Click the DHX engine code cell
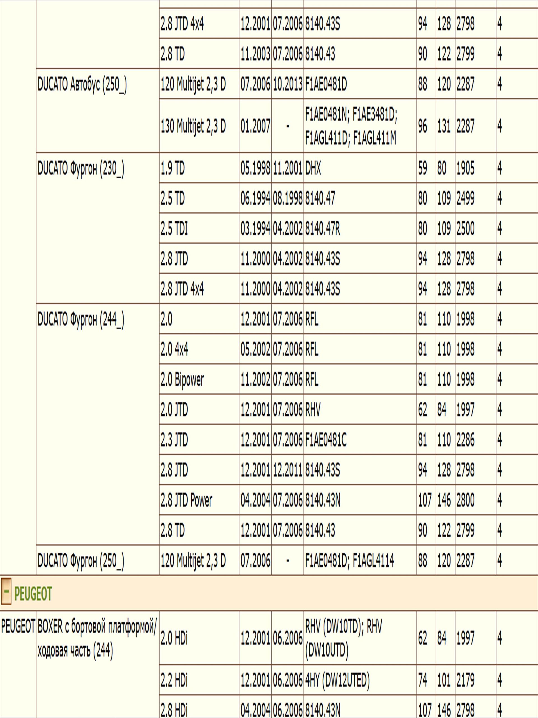This screenshot has height=718, width=538. pos(360,168)
